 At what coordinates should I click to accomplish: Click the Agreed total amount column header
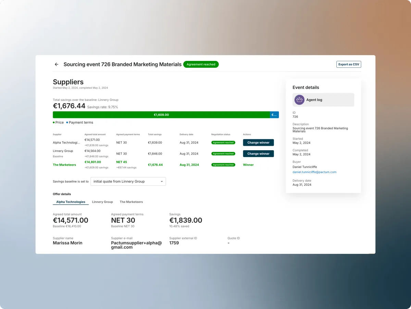(95, 134)
